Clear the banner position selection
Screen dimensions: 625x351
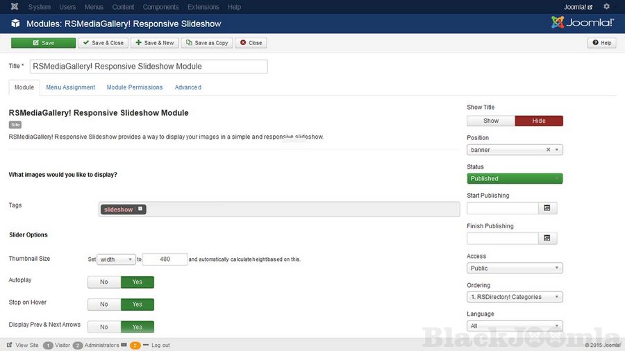click(548, 150)
